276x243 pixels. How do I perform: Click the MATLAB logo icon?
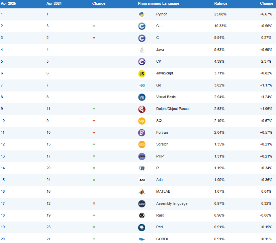click(x=142, y=192)
